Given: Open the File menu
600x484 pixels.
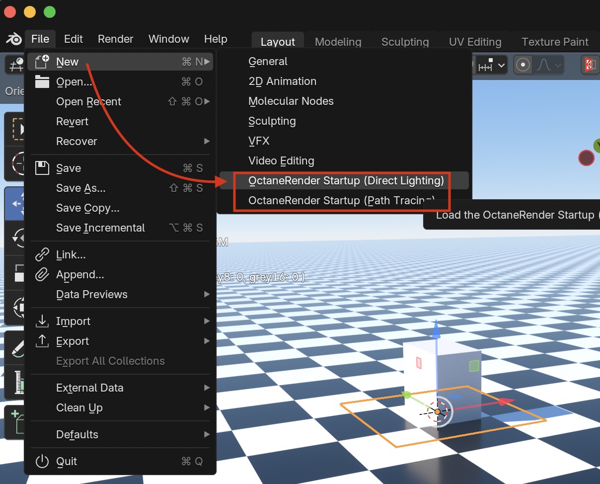Looking at the screenshot, I should coord(40,39).
